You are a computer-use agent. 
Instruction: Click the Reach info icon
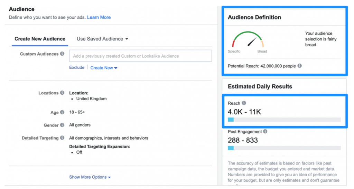click(244, 103)
